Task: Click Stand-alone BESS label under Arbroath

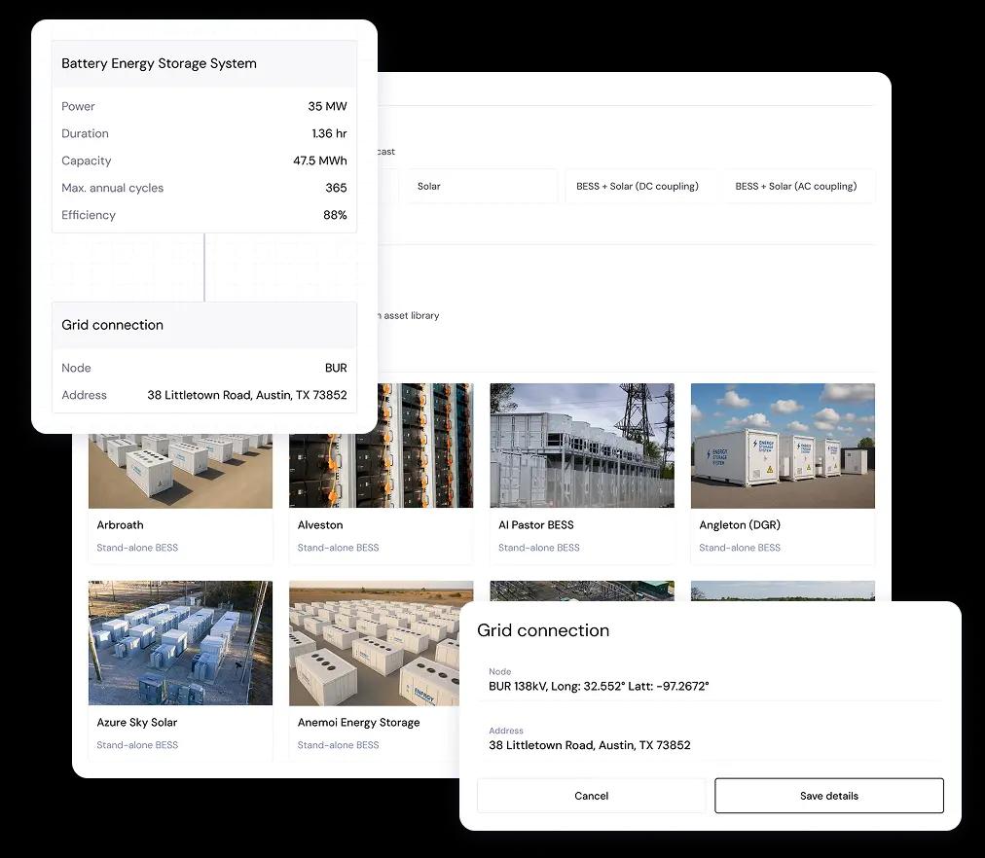Action: coord(138,548)
